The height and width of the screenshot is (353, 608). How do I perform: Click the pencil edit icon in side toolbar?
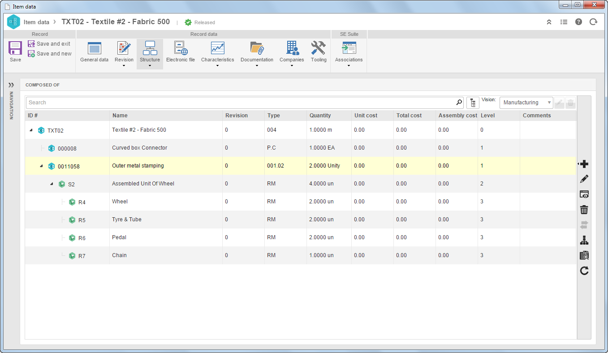pos(584,179)
